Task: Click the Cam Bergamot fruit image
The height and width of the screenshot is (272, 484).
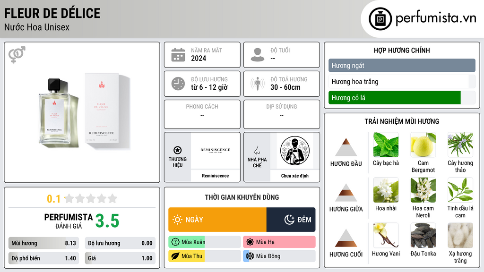Action: point(423,144)
